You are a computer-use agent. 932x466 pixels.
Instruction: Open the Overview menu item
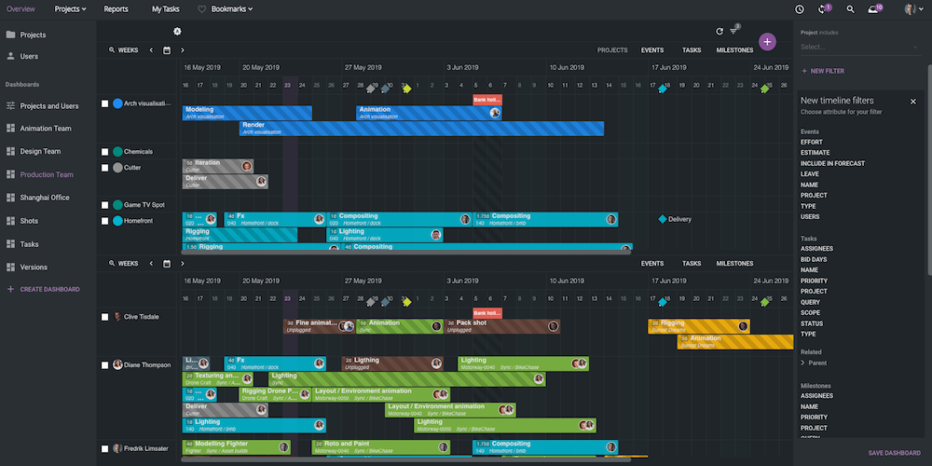(21, 9)
